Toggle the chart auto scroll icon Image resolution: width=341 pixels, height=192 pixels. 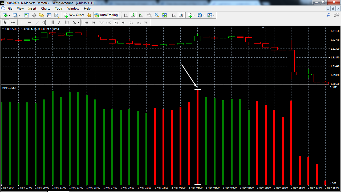(x=174, y=15)
